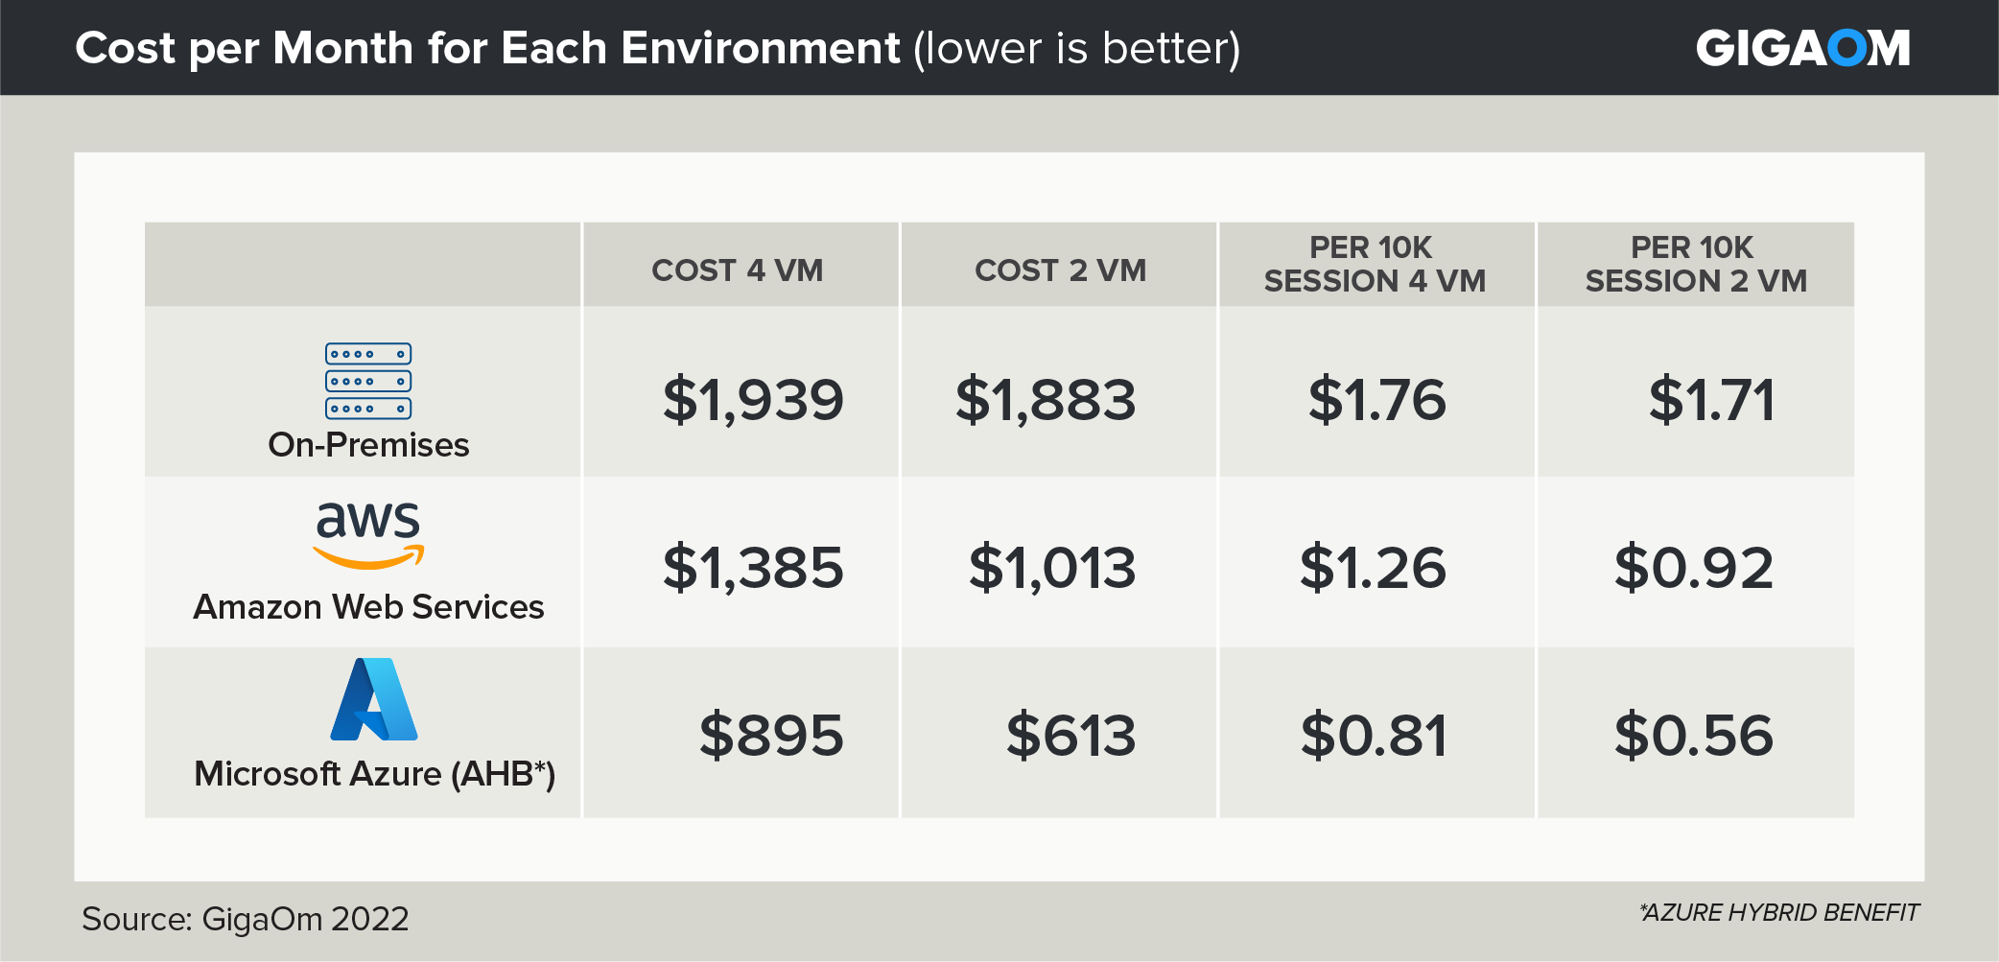
Task: Click the PER 10K SESSION 2 VM header
Action: click(1695, 264)
